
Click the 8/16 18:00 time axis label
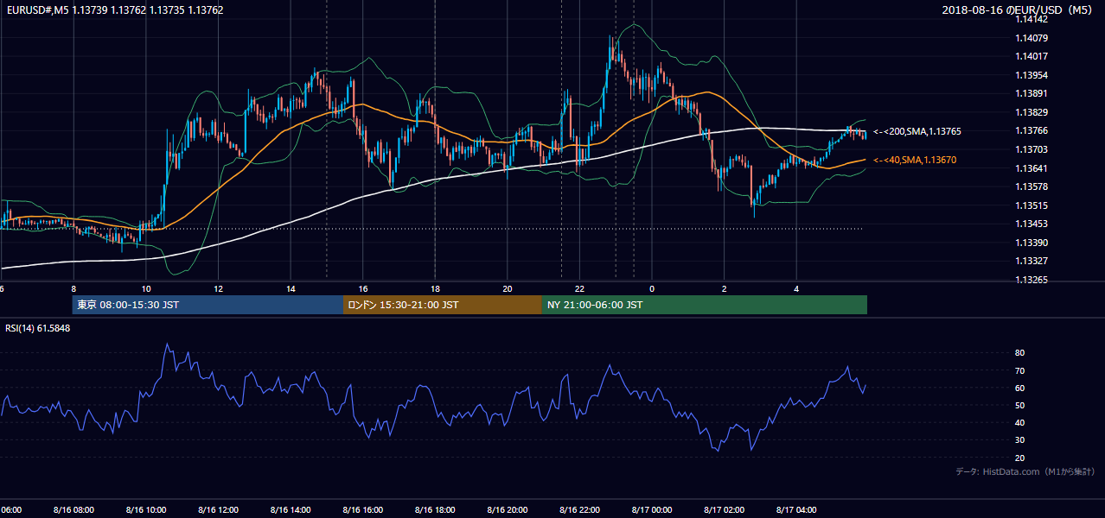point(435,510)
